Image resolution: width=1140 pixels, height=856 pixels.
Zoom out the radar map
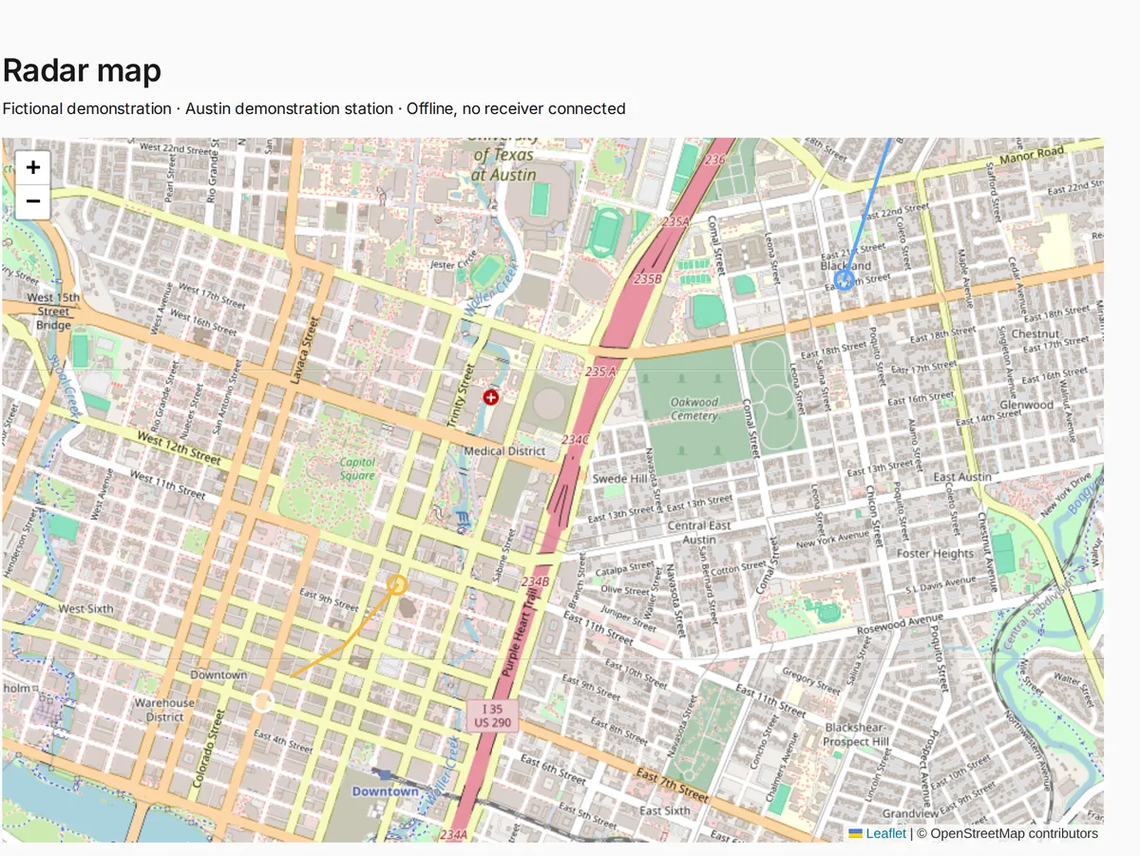tap(33, 201)
